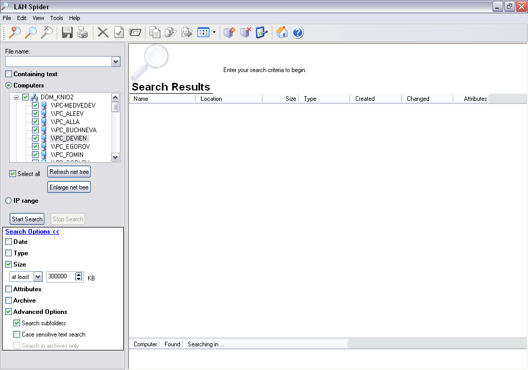Viewport: 528px width, 370px height.
Task: Uncheck the Search subfolders option
Action: 17,323
